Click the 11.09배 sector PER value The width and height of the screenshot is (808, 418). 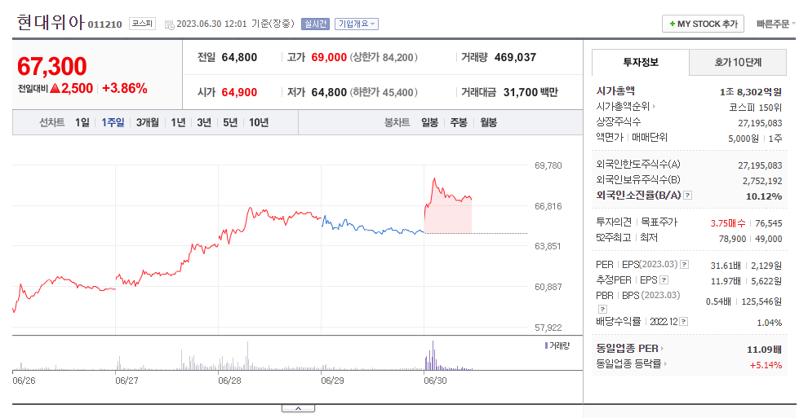(x=764, y=350)
